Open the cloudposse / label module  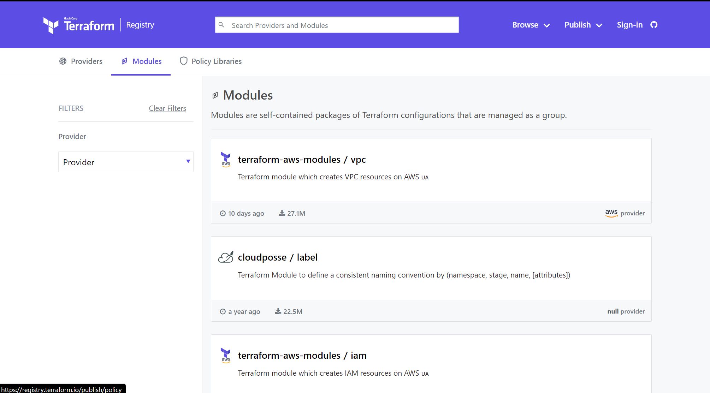pos(278,257)
